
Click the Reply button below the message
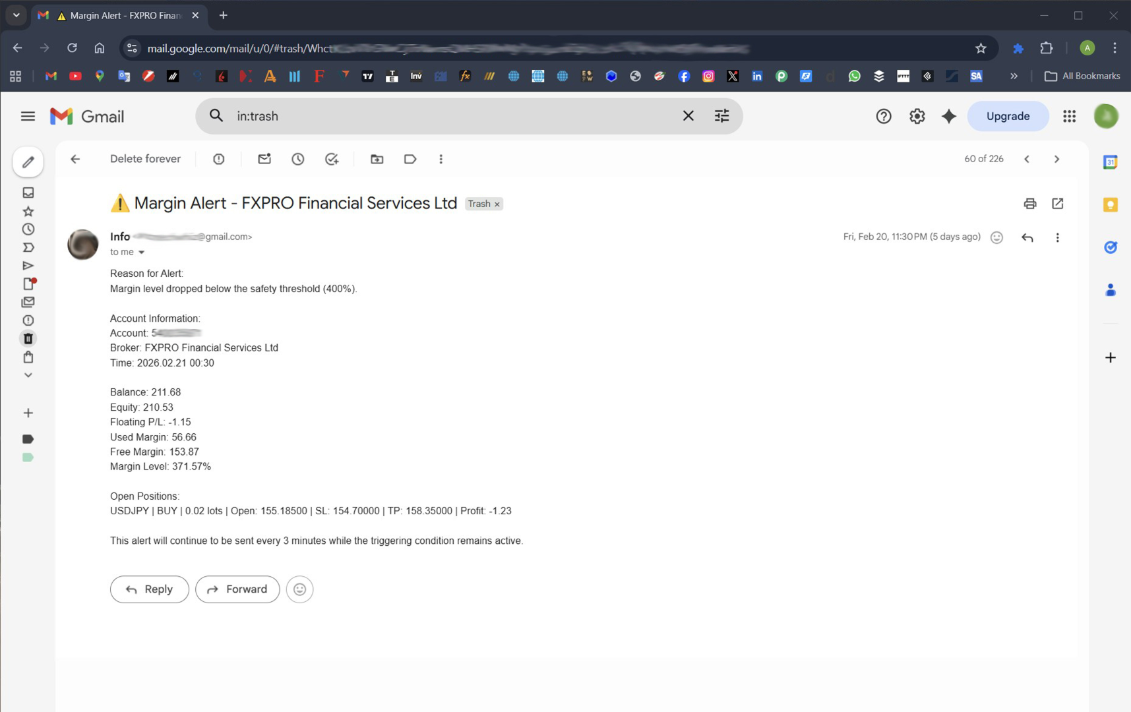point(150,589)
